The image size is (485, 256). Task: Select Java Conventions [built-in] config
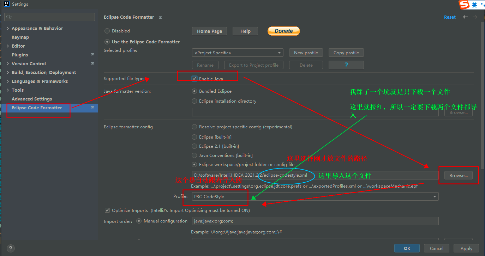194,155
